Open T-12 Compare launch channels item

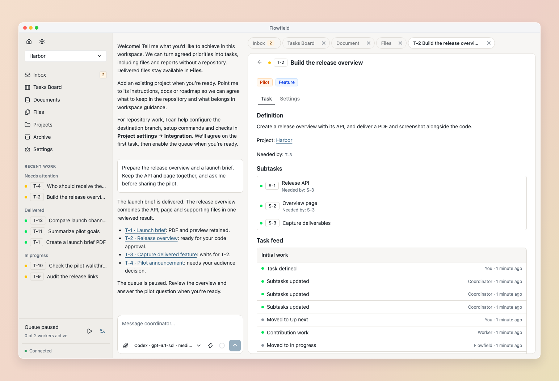click(66, 221)
